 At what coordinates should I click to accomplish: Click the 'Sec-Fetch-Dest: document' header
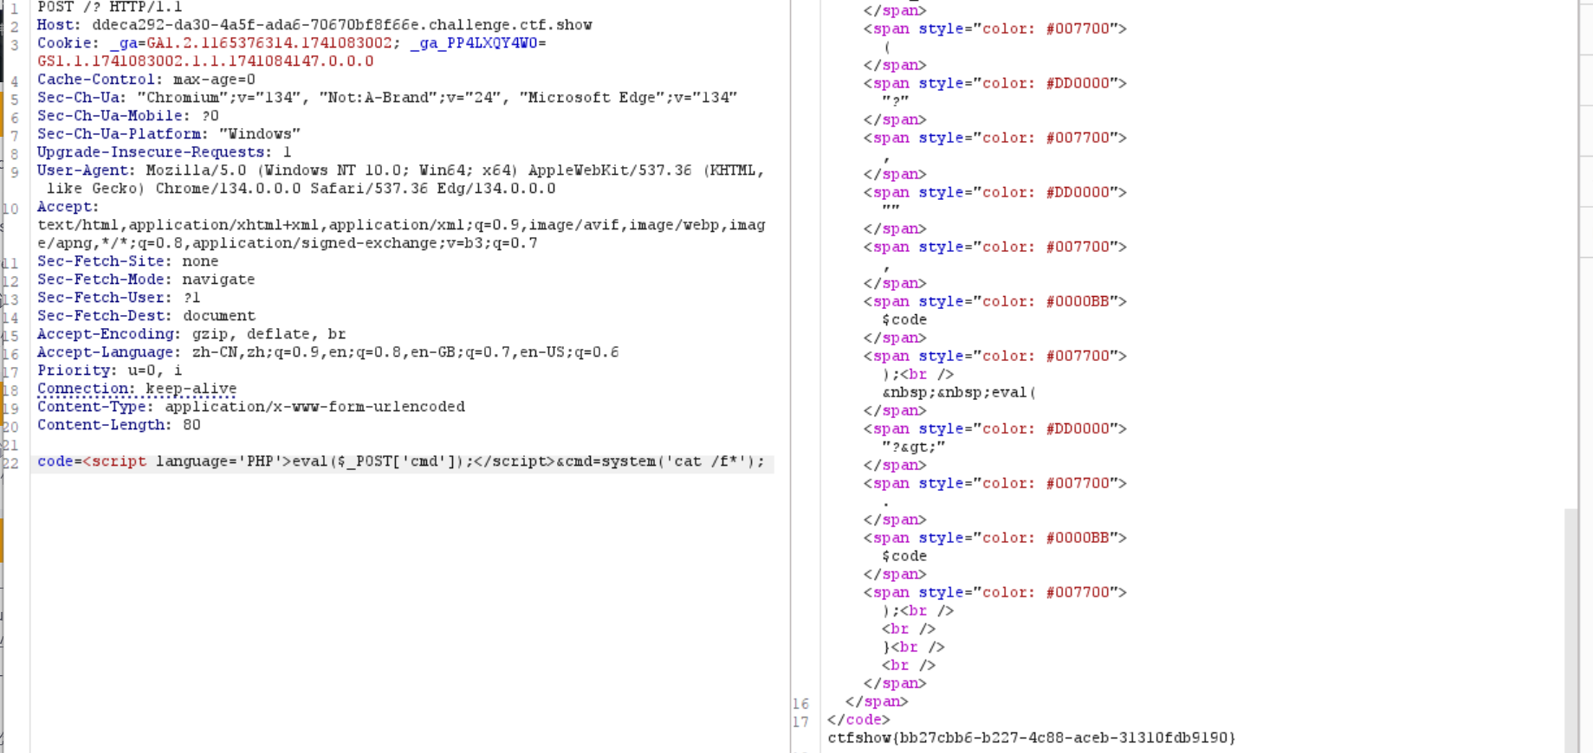(x=146, y=316)
